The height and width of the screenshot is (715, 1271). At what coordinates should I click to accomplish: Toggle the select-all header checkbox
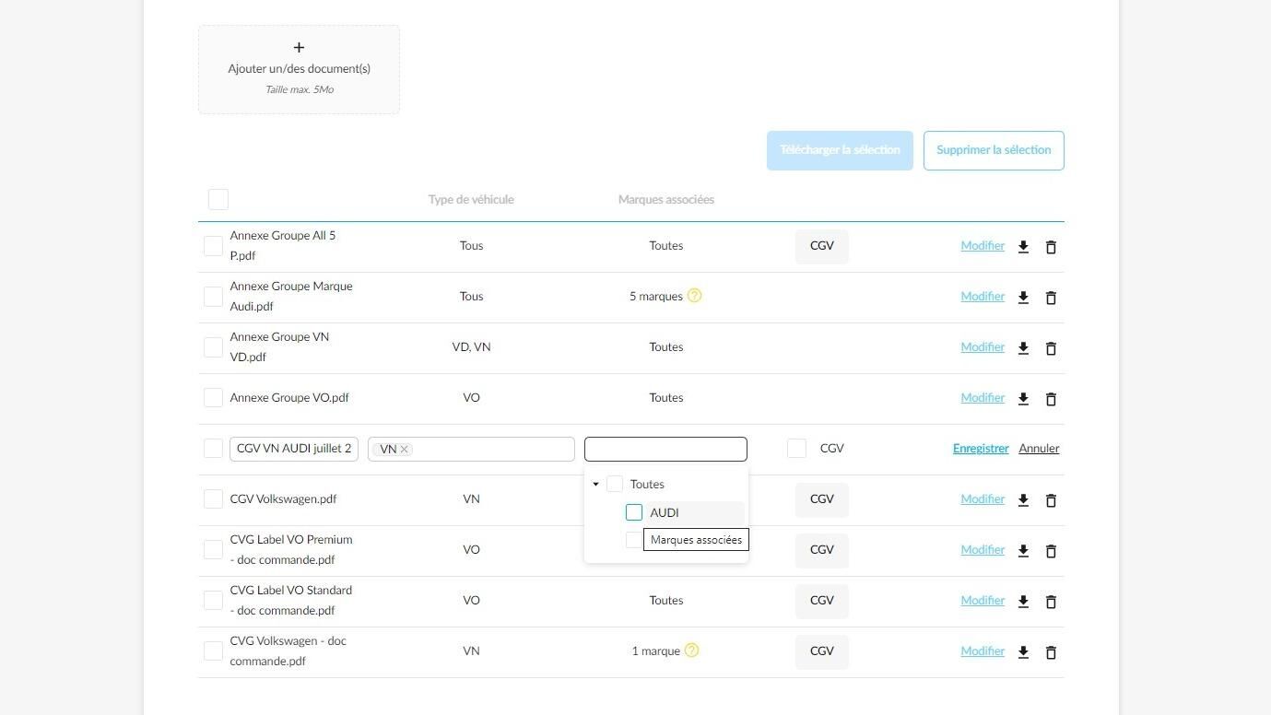pos(218,199)
